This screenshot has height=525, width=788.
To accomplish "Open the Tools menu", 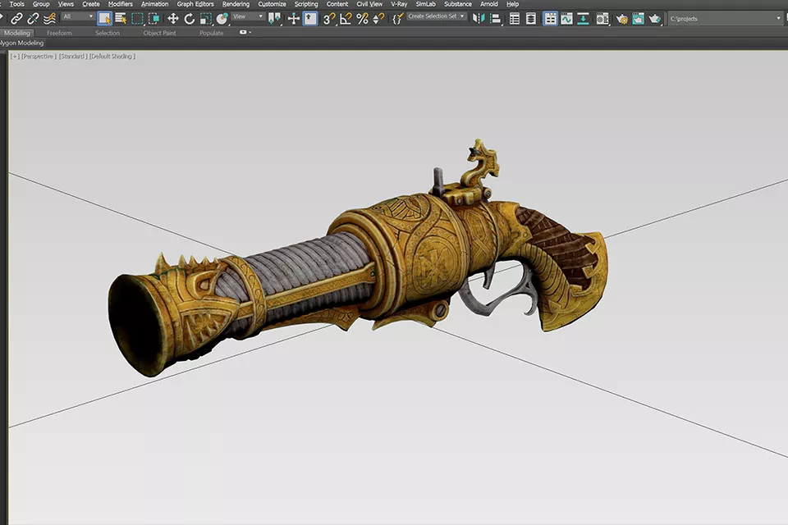I will (16, 4).
